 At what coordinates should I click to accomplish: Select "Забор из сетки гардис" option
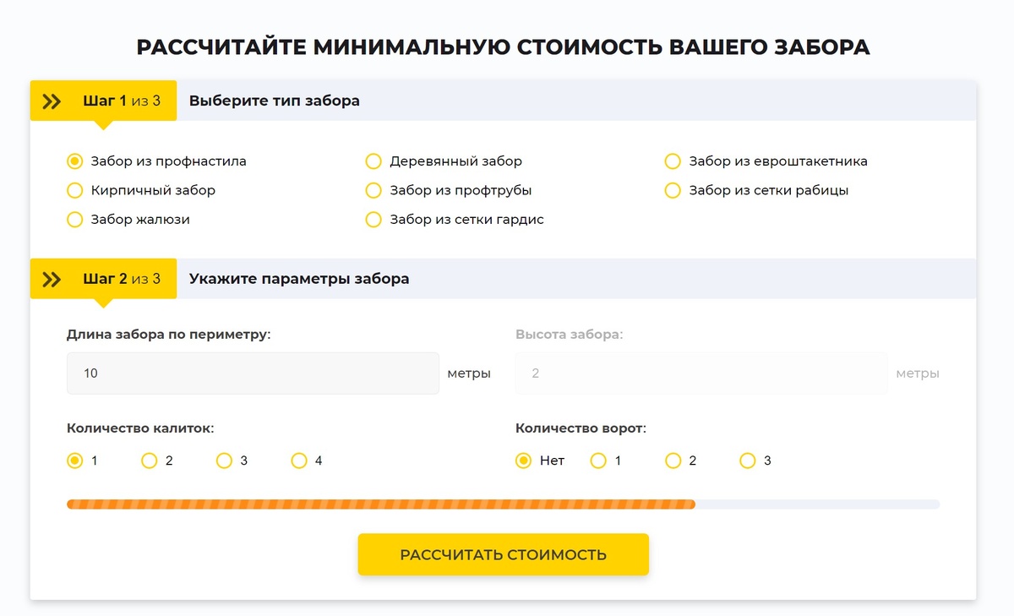(373, 220)
